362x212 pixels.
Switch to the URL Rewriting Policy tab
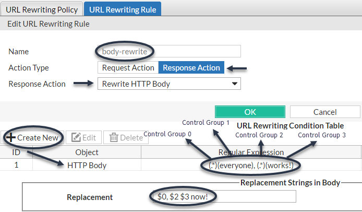pos(42,9)
